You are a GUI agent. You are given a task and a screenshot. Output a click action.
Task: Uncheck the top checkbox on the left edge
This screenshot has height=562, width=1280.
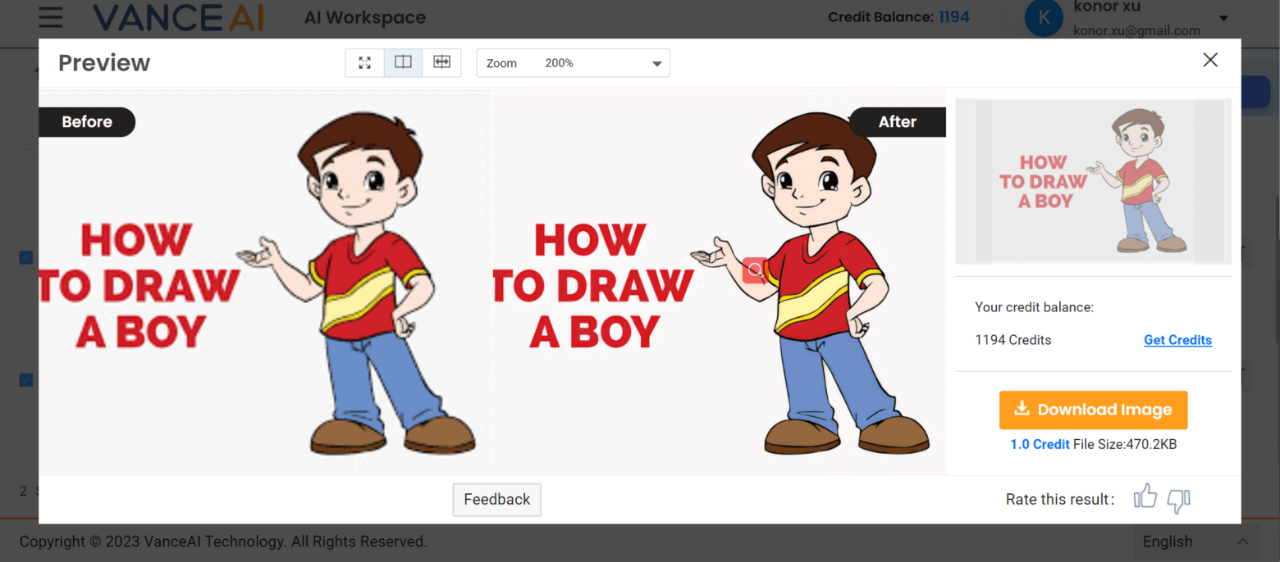click(25, 257)
